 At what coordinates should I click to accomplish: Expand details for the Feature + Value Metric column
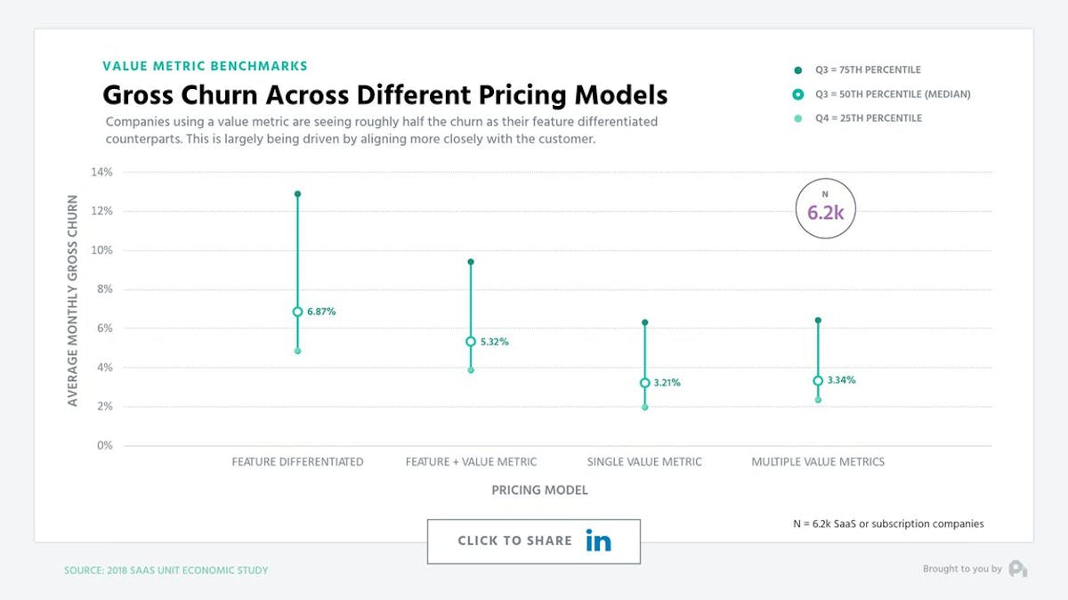[472, 461]
